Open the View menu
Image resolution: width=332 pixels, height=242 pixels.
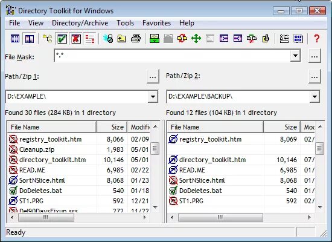[36, 23]
